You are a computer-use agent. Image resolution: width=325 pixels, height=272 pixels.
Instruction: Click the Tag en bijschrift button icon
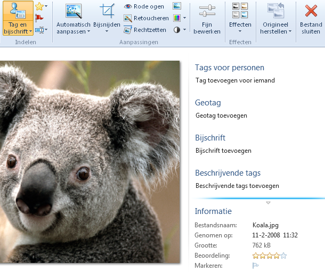tap(18, 11)
